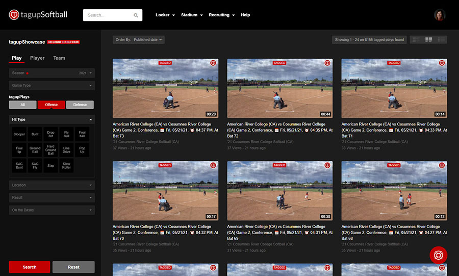Click TAGGED label on At Bat 70 video
This screenshot has width=459, height=276.
pyautogui.click(x=165, y=165)
